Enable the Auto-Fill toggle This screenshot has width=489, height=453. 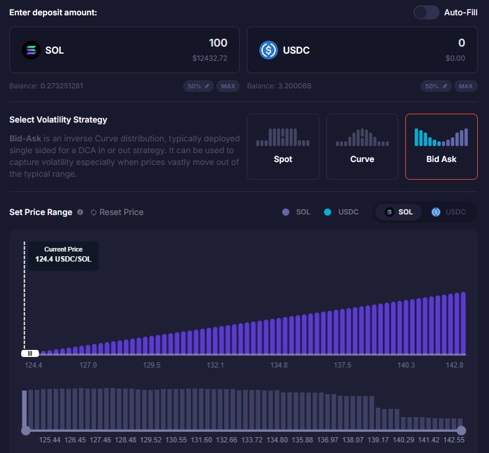[426, 12]
